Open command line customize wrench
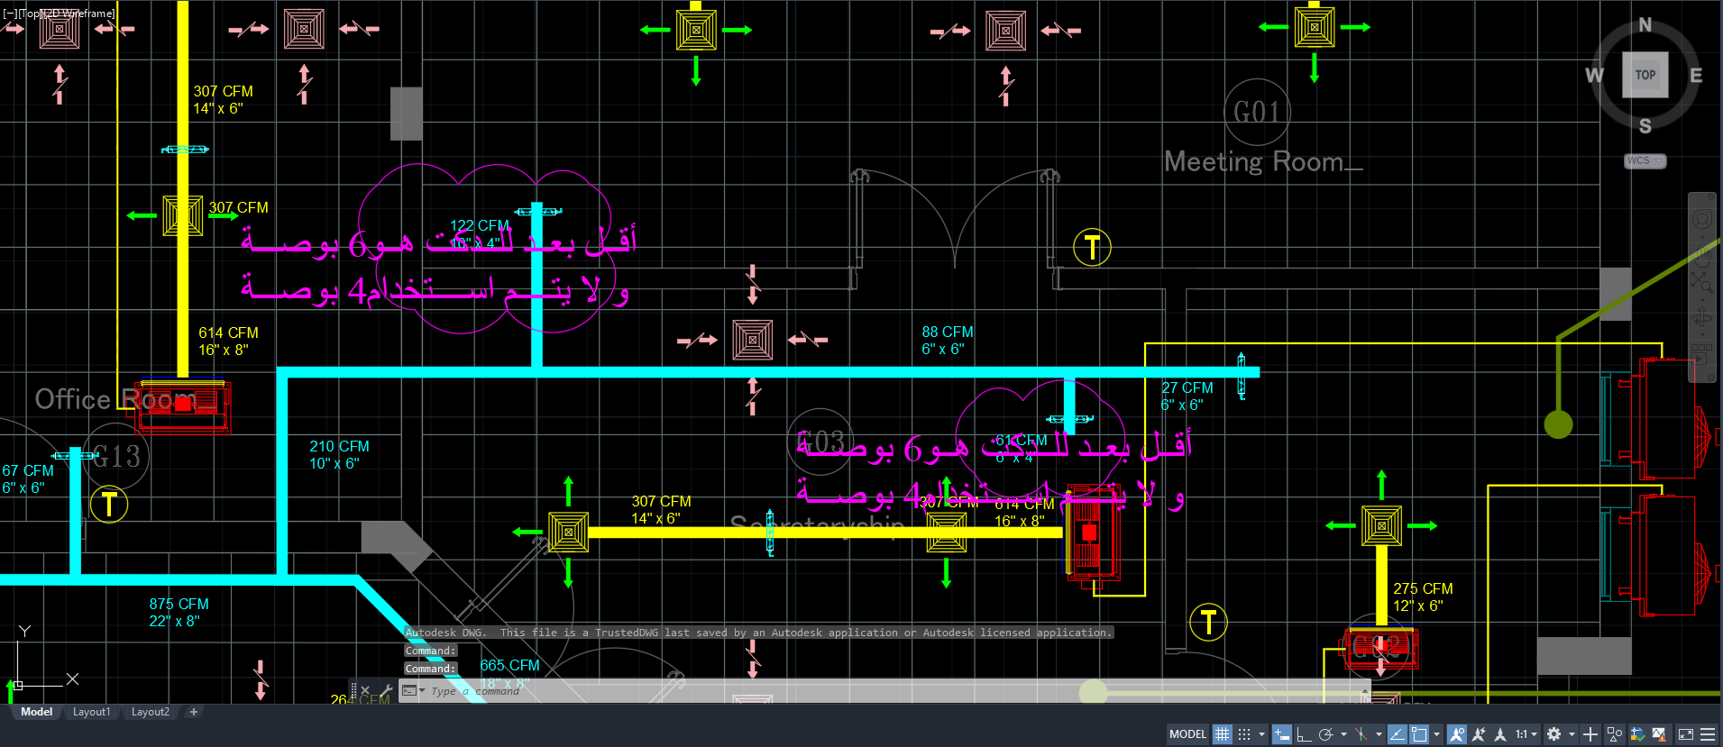1723x747 pixels. pyautogui.click(x=386, y=691)
